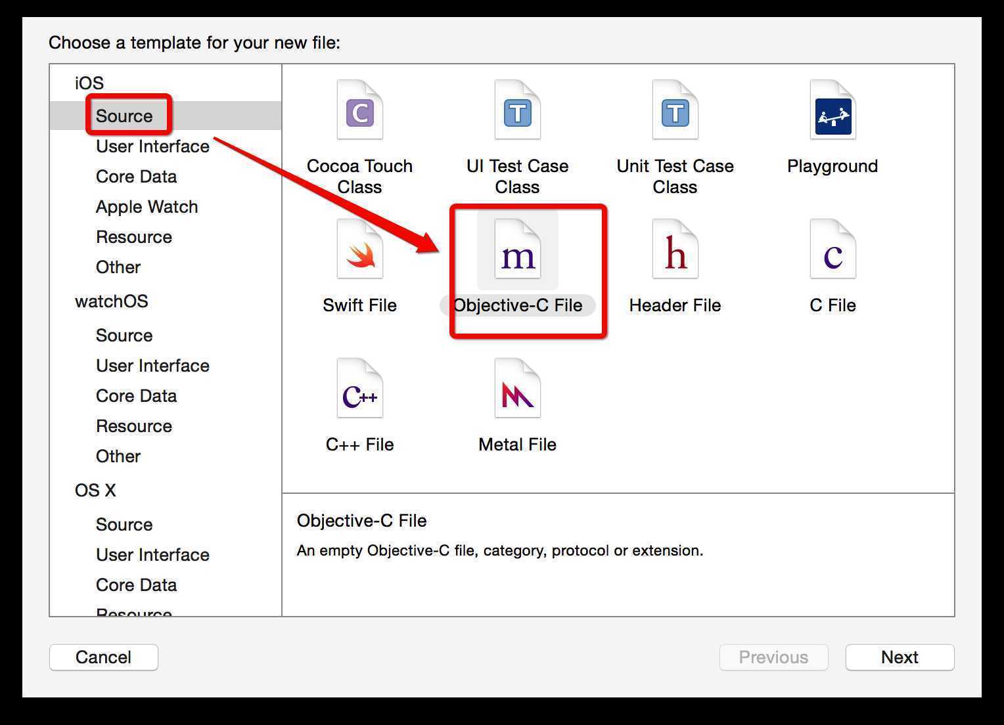
Task: Click the OS X section header
Action: 95,491
